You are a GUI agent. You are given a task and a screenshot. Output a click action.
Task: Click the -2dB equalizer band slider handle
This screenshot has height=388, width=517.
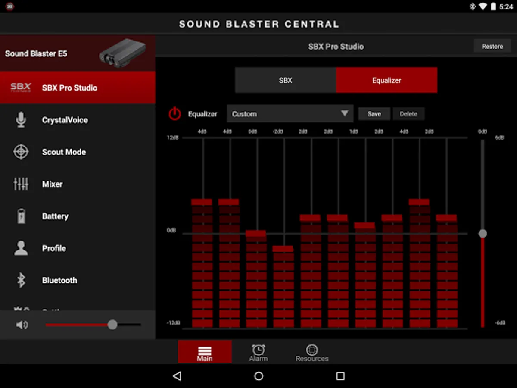click(283, 249)
